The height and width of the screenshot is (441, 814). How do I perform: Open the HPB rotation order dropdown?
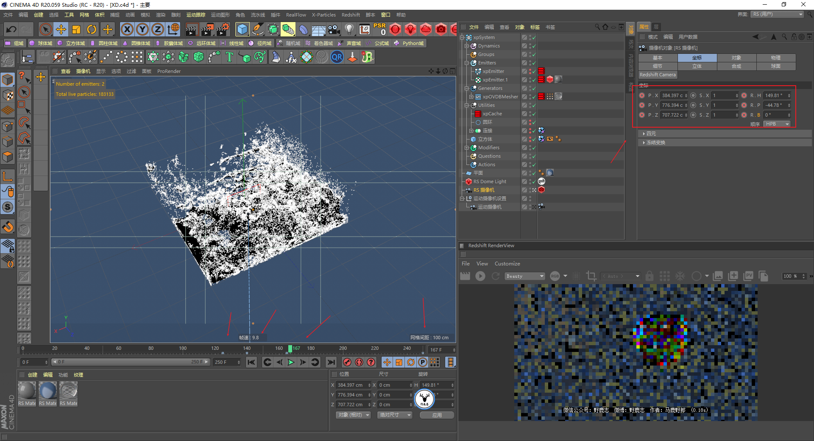[x=777, y=124]
